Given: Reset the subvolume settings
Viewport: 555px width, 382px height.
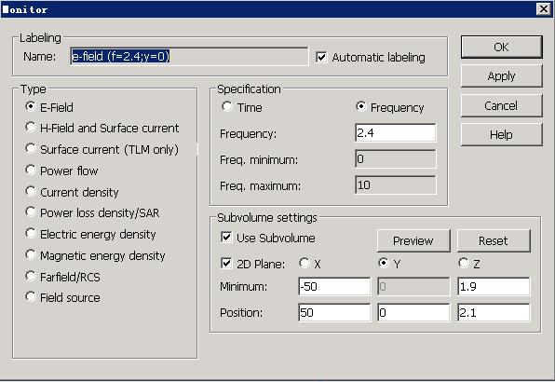Looking at the screenshot, I should point(494,240).
